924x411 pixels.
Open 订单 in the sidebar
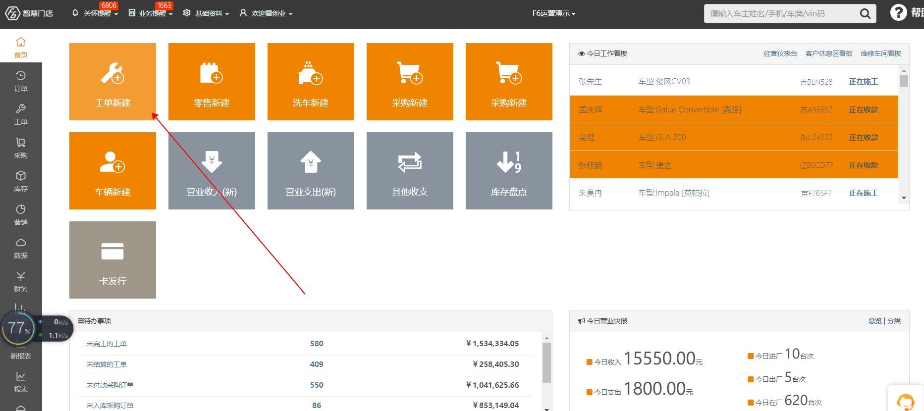(x=21, y=81)
